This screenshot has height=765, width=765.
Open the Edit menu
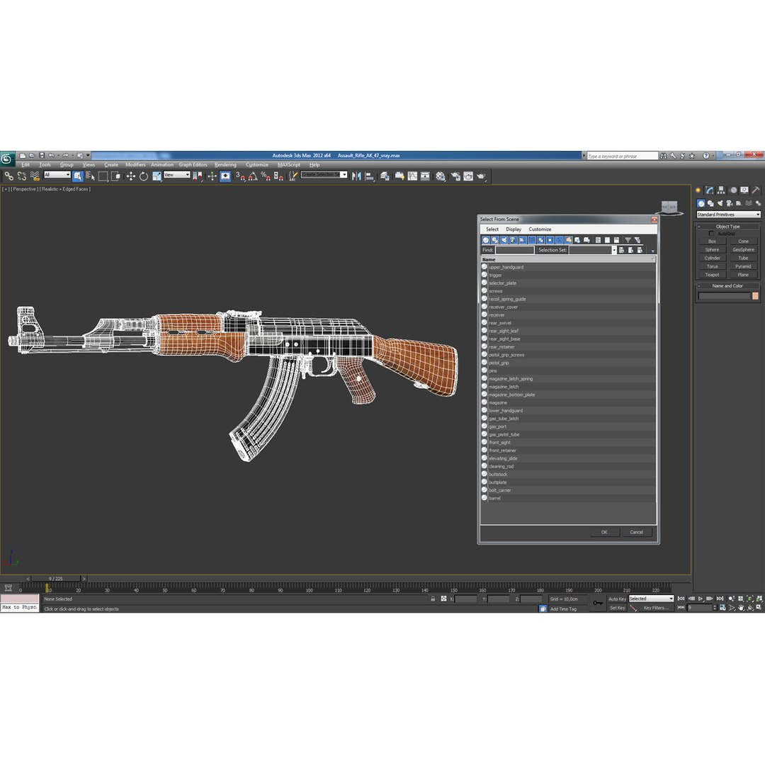pyautogui.click(x=25, y=164)
